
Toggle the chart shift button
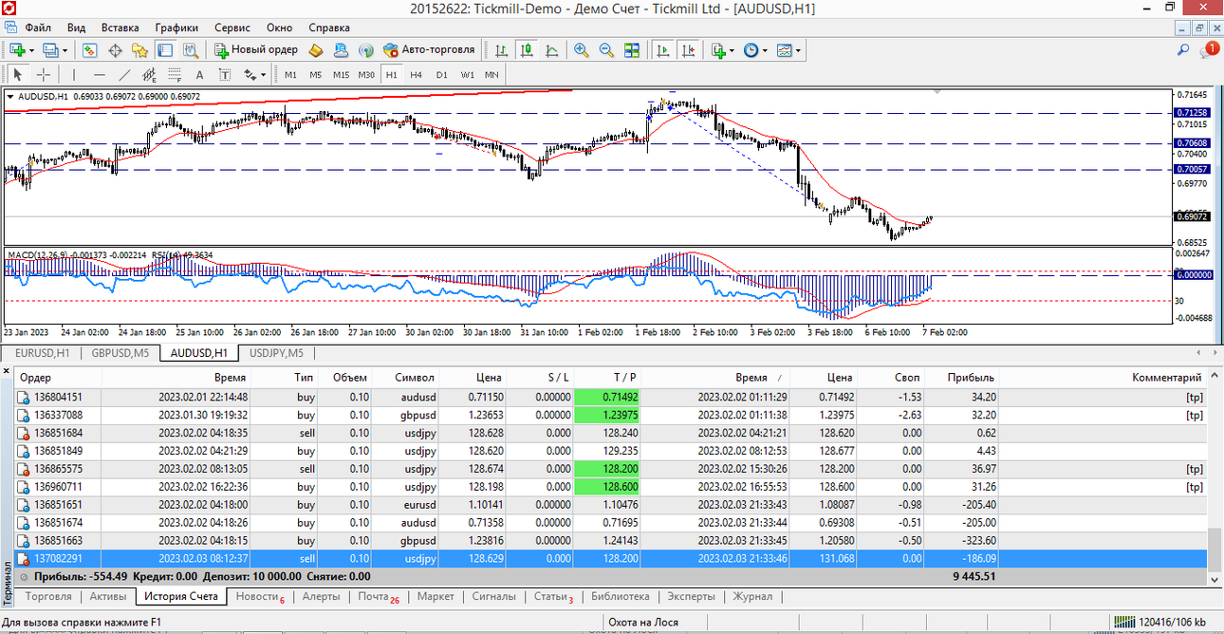pyautogui.click(x=689, y=49)
